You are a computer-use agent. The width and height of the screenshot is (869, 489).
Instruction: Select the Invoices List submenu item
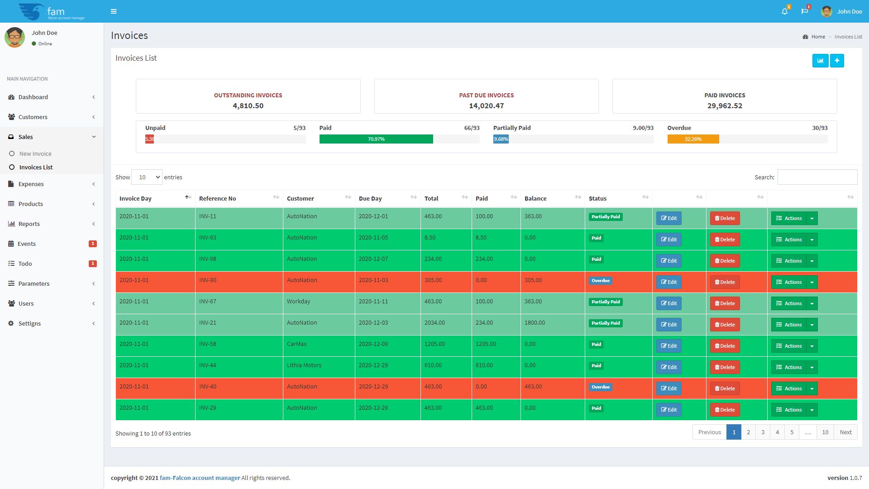[36, 167]
